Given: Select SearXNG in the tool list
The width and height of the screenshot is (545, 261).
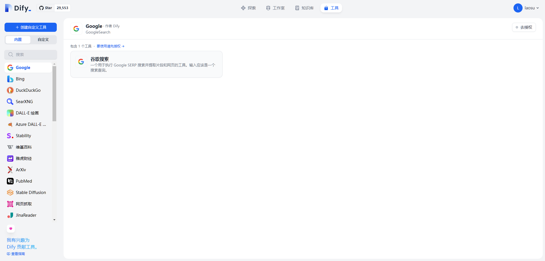Looking at the screenshot, I should click(x=28, y=102).
